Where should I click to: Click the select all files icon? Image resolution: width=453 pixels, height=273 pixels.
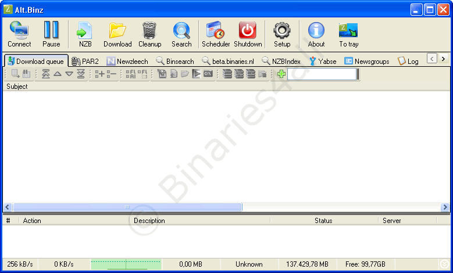coord(131,74)
